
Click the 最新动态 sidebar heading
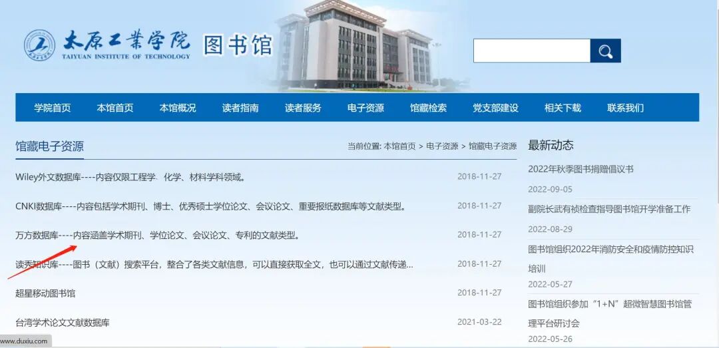pos(551,145)
